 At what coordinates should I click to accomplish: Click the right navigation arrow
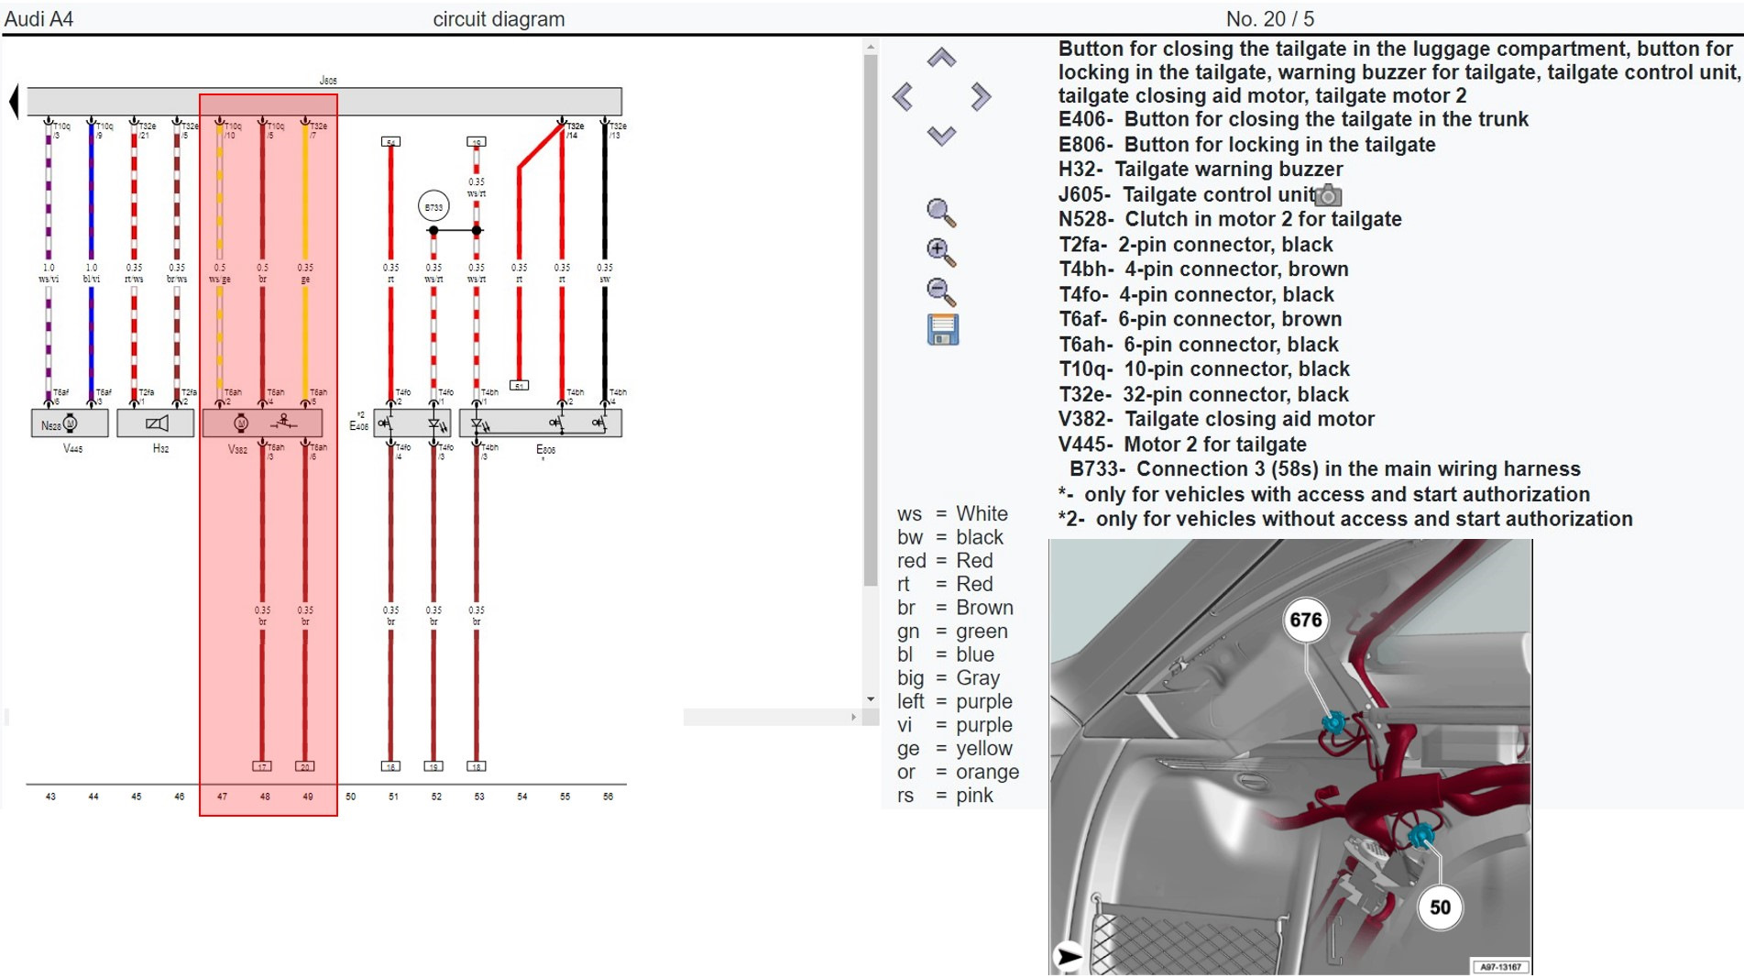[x=981, y=96]
